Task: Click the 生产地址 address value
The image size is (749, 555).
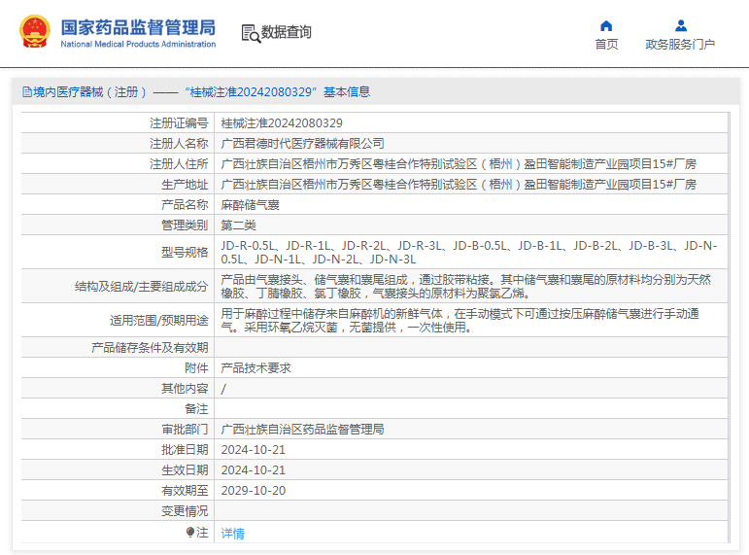Action: [459, 185]
